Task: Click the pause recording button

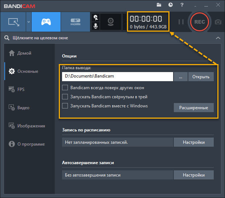Action: (181, 22)
